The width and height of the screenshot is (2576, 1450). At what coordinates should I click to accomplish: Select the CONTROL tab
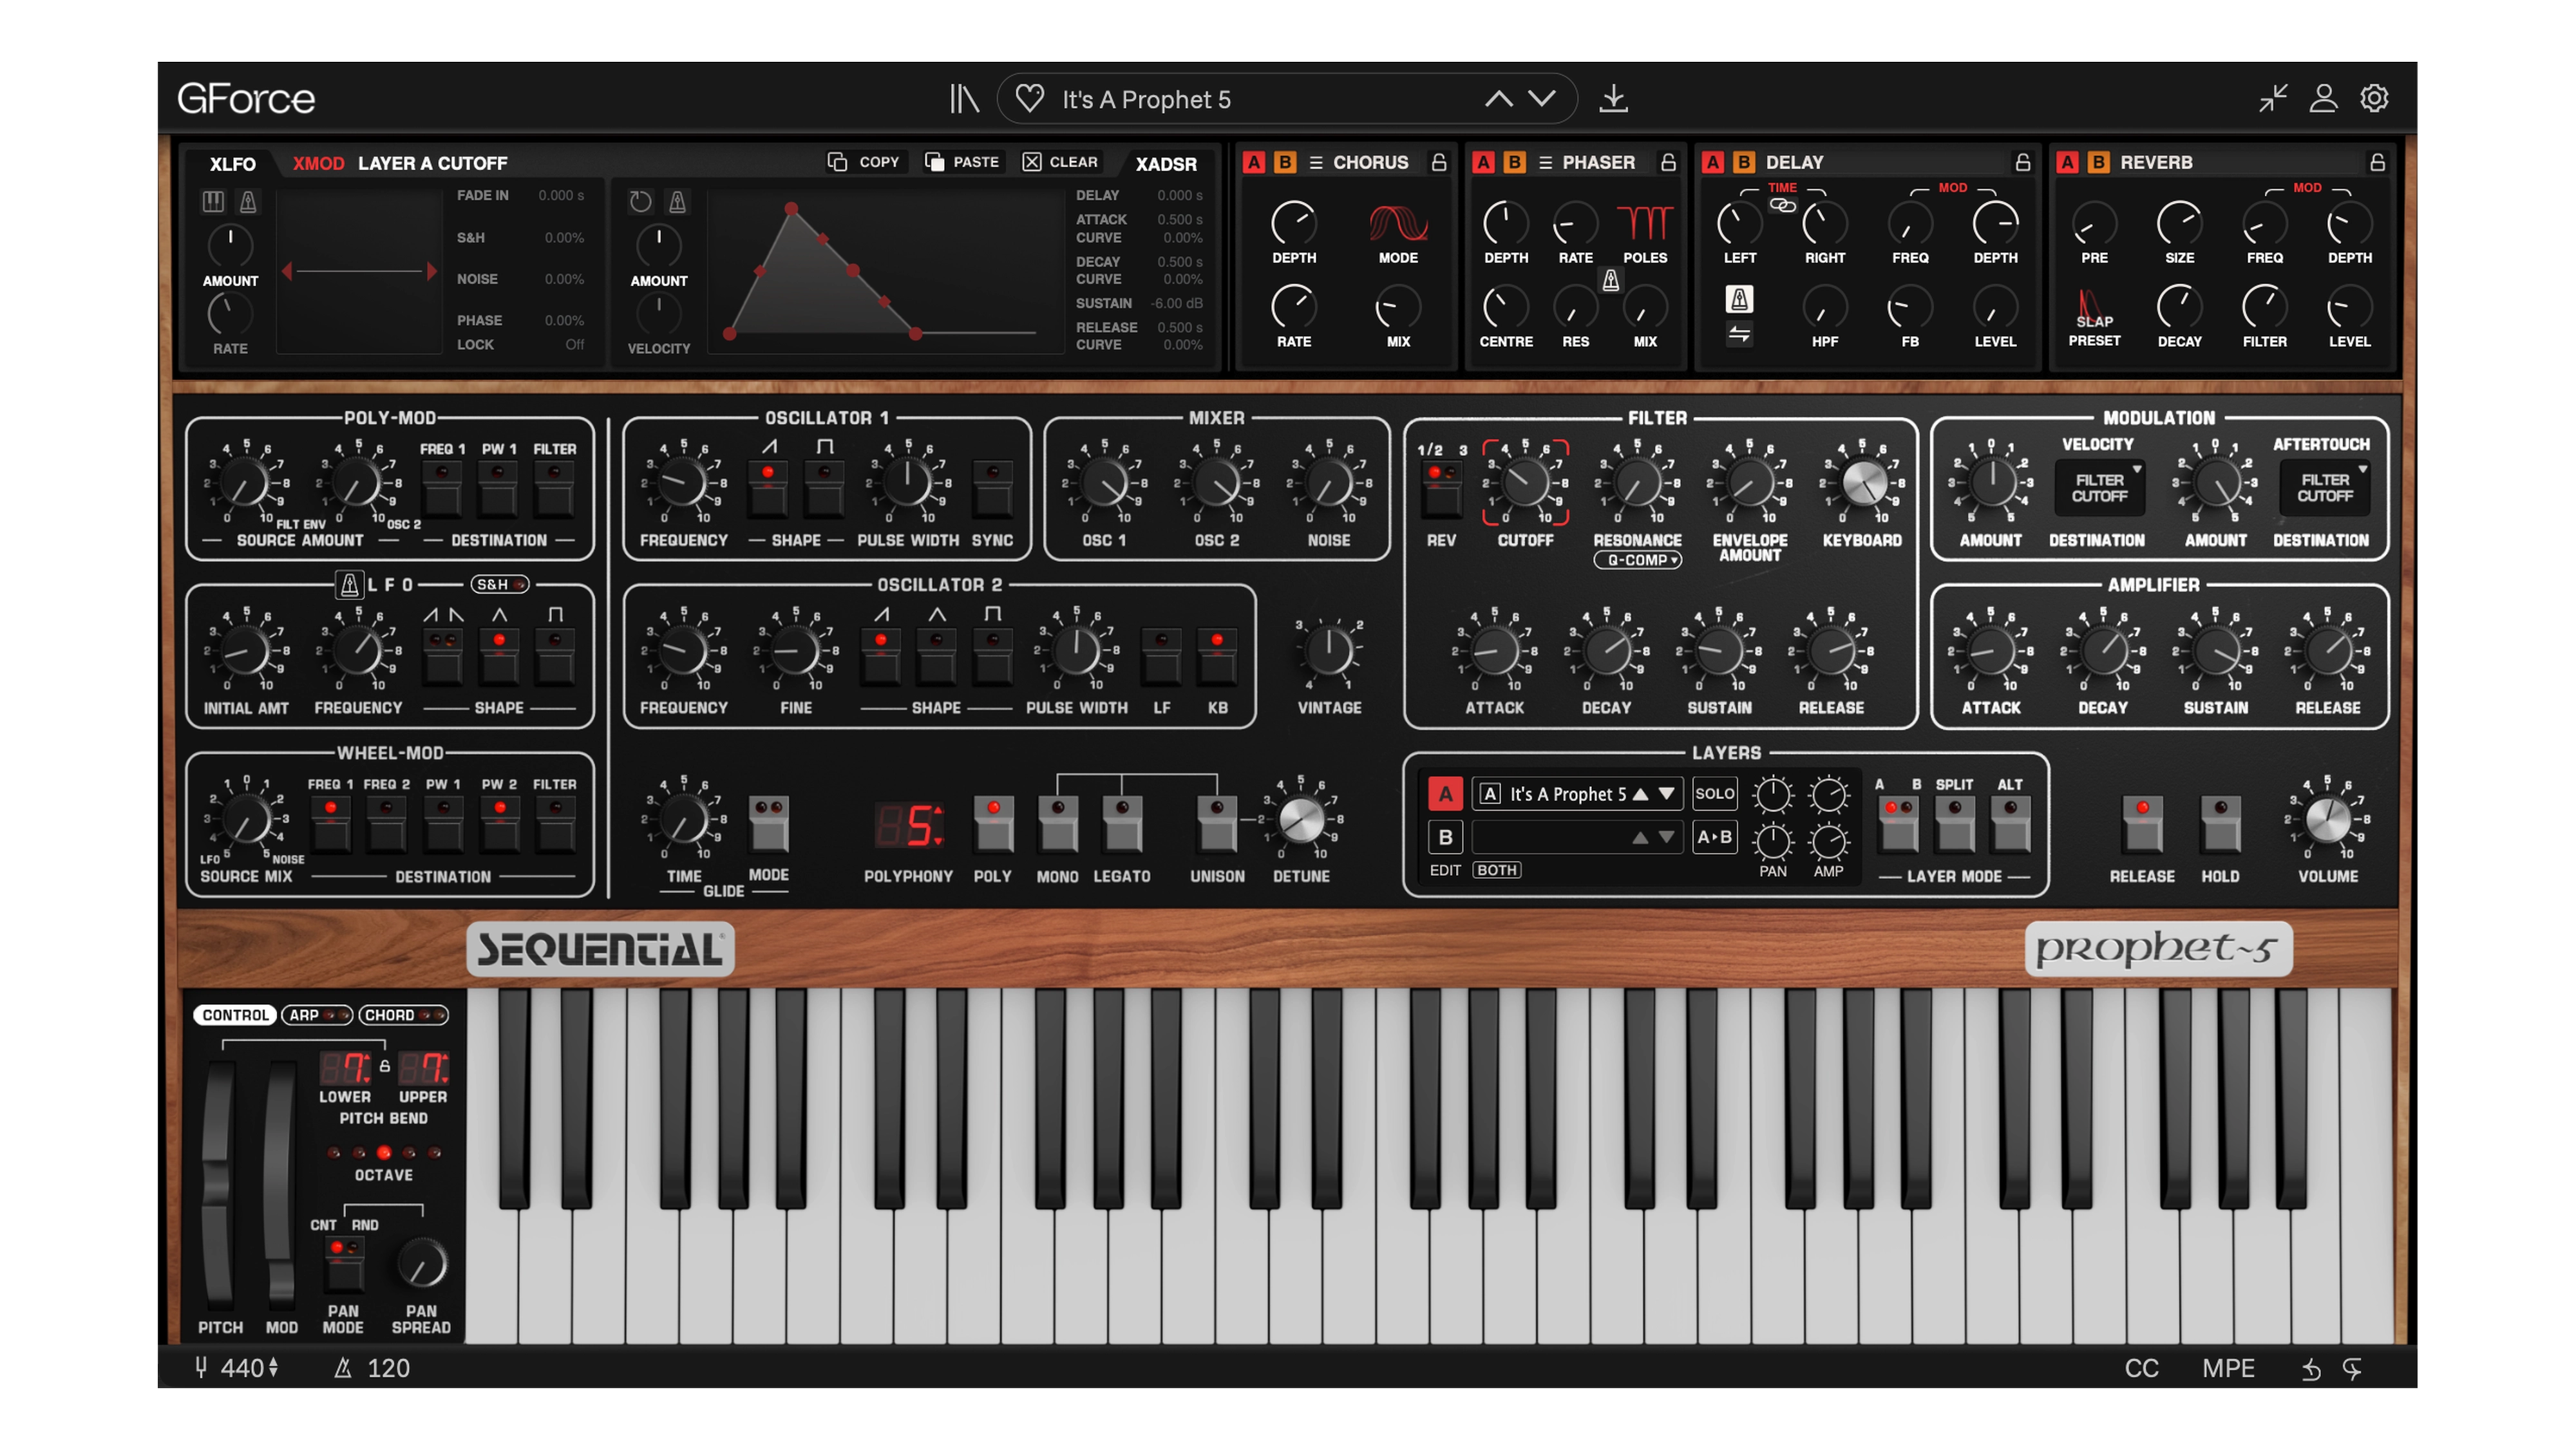click(235, 1015)
